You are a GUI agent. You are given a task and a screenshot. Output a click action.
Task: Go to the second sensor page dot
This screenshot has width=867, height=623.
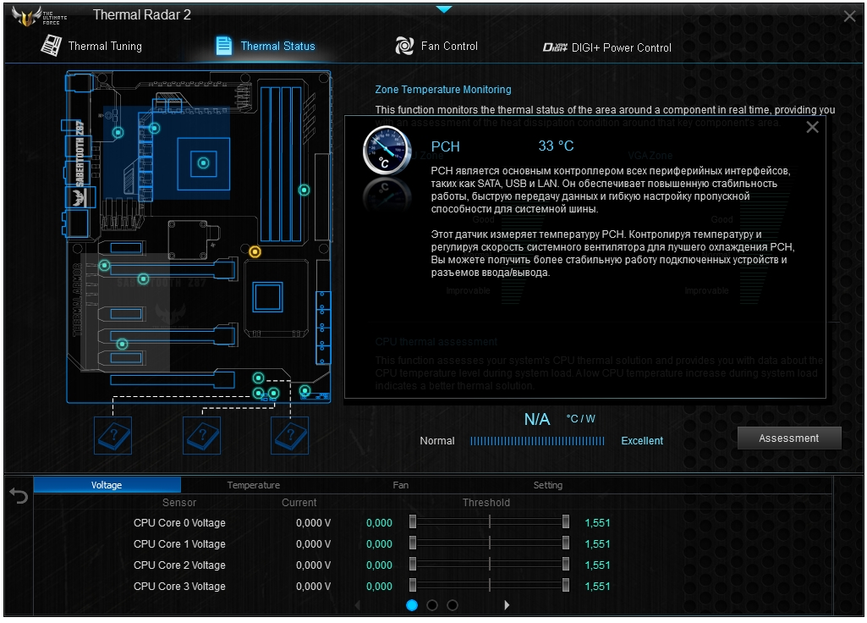[x=432, y=605]
